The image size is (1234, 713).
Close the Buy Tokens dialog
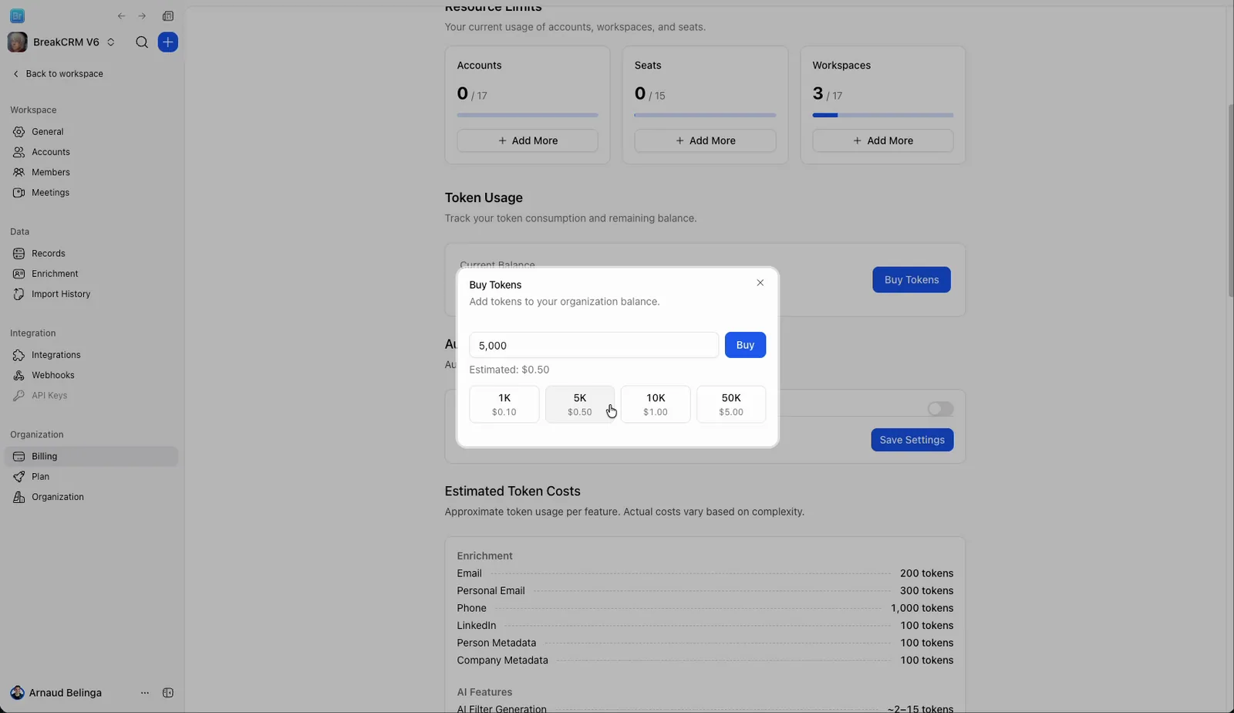tap(760, 283)
